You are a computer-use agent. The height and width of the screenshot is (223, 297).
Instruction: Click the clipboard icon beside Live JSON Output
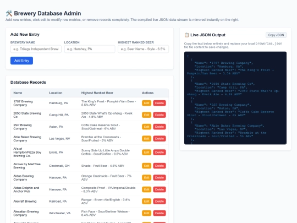pos(186,35)
